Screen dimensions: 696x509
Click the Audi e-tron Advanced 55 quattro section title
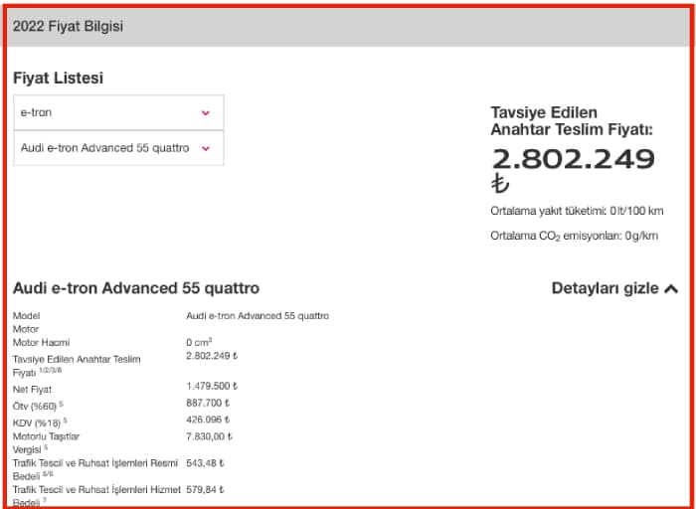click(x=136, y=288)
